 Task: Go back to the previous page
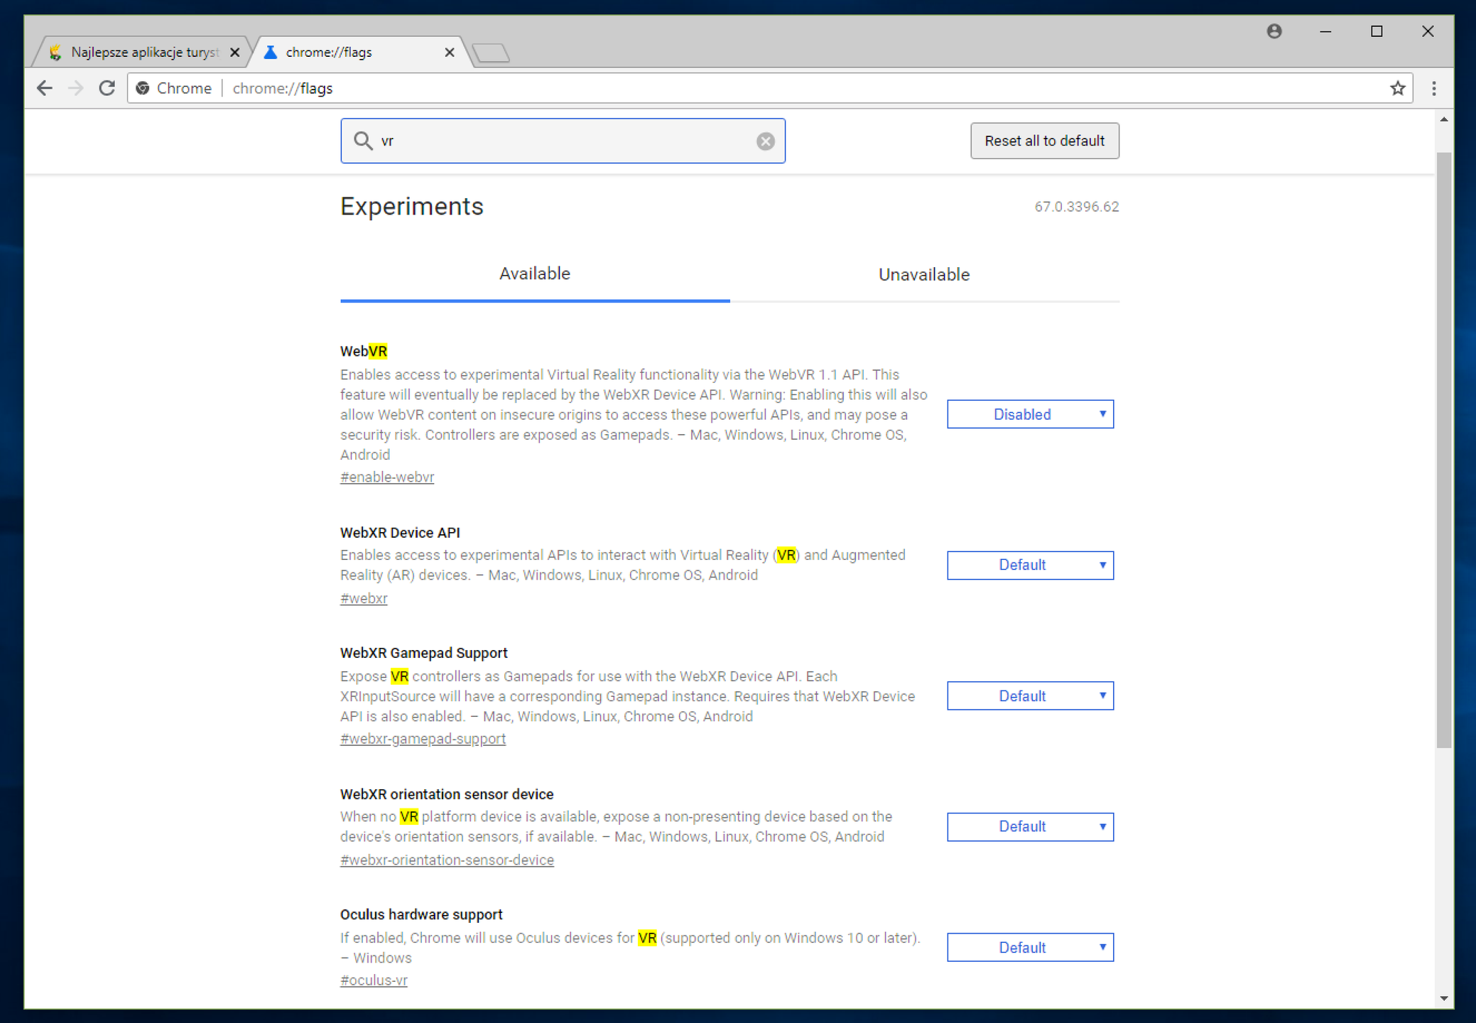[45, 88]
